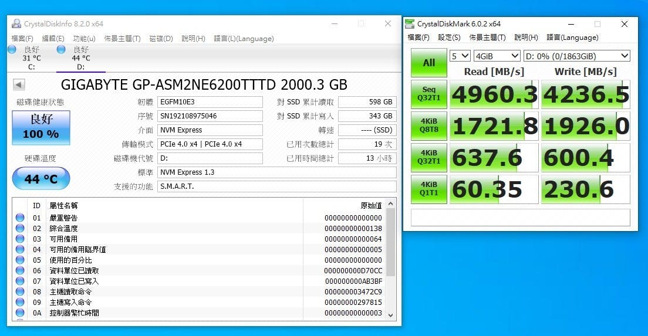
Task: Click the status orb in row 03 可用備用
Action: tap(20, 239)
